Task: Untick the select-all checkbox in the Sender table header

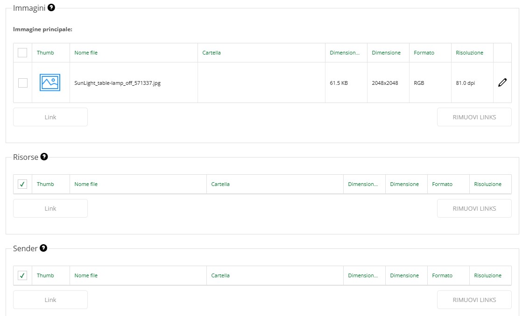Action: (x=22, y=275)
